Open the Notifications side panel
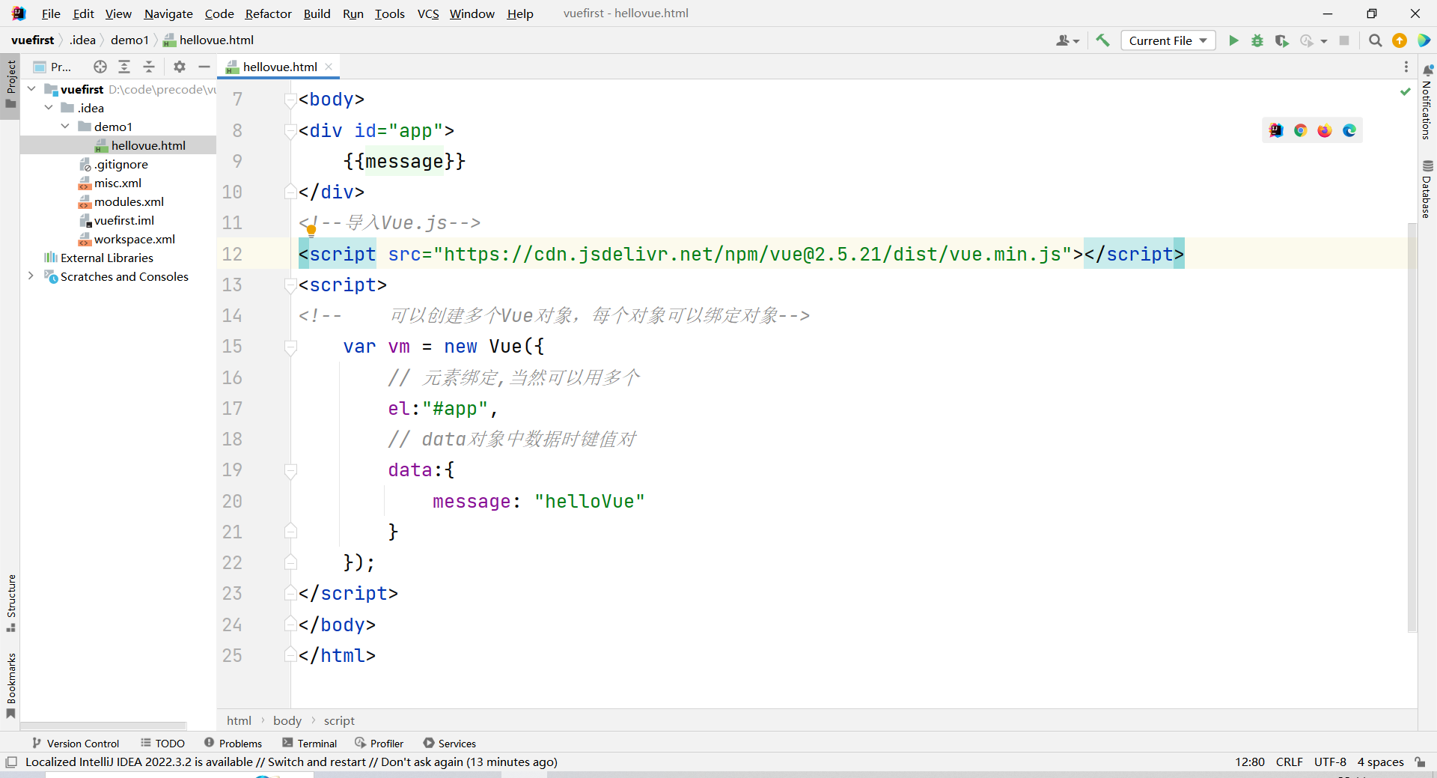The image size is (1437, 778). (1427, 102)
